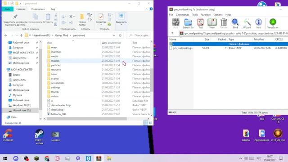Select the screenshots folder in Explorer
Image resolution: width=288 pixels, height=162 pixels.
(x=58, y=83)
